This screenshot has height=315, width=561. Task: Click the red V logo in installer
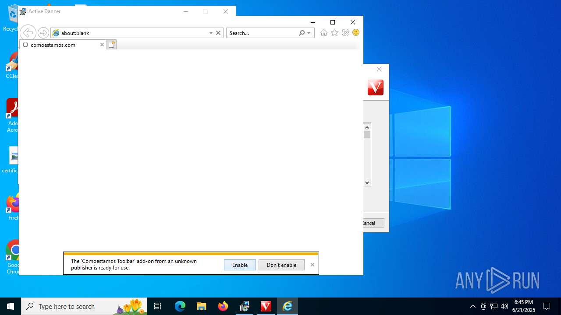(376, 87)
